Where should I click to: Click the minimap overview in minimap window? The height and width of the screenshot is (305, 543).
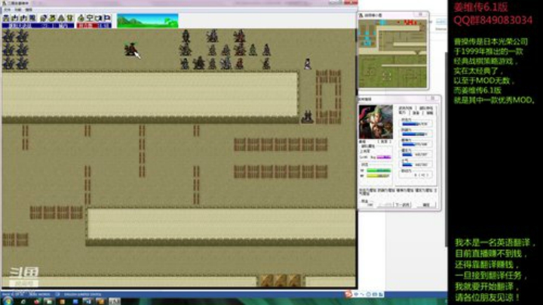point(393,54)
